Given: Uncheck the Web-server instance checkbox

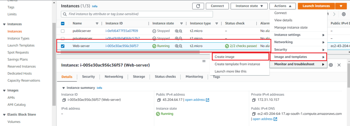Looking at the screenshot, I should pos(63,46).
